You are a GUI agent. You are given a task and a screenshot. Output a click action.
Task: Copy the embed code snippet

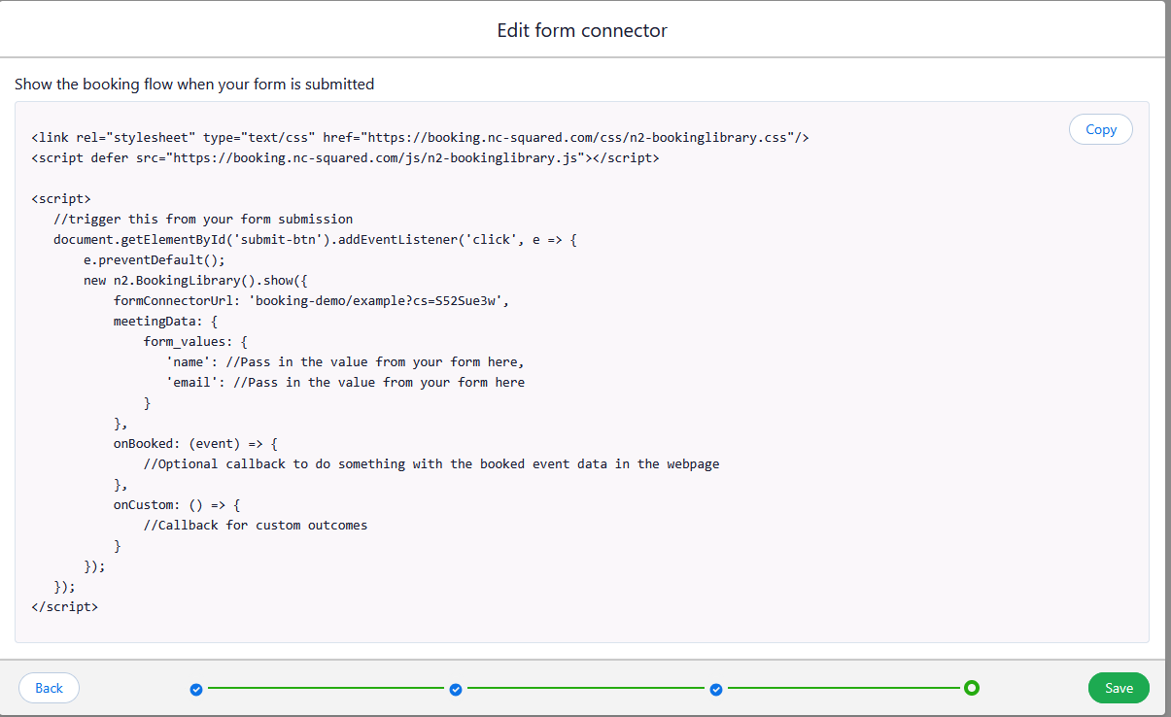[1100, 129]
